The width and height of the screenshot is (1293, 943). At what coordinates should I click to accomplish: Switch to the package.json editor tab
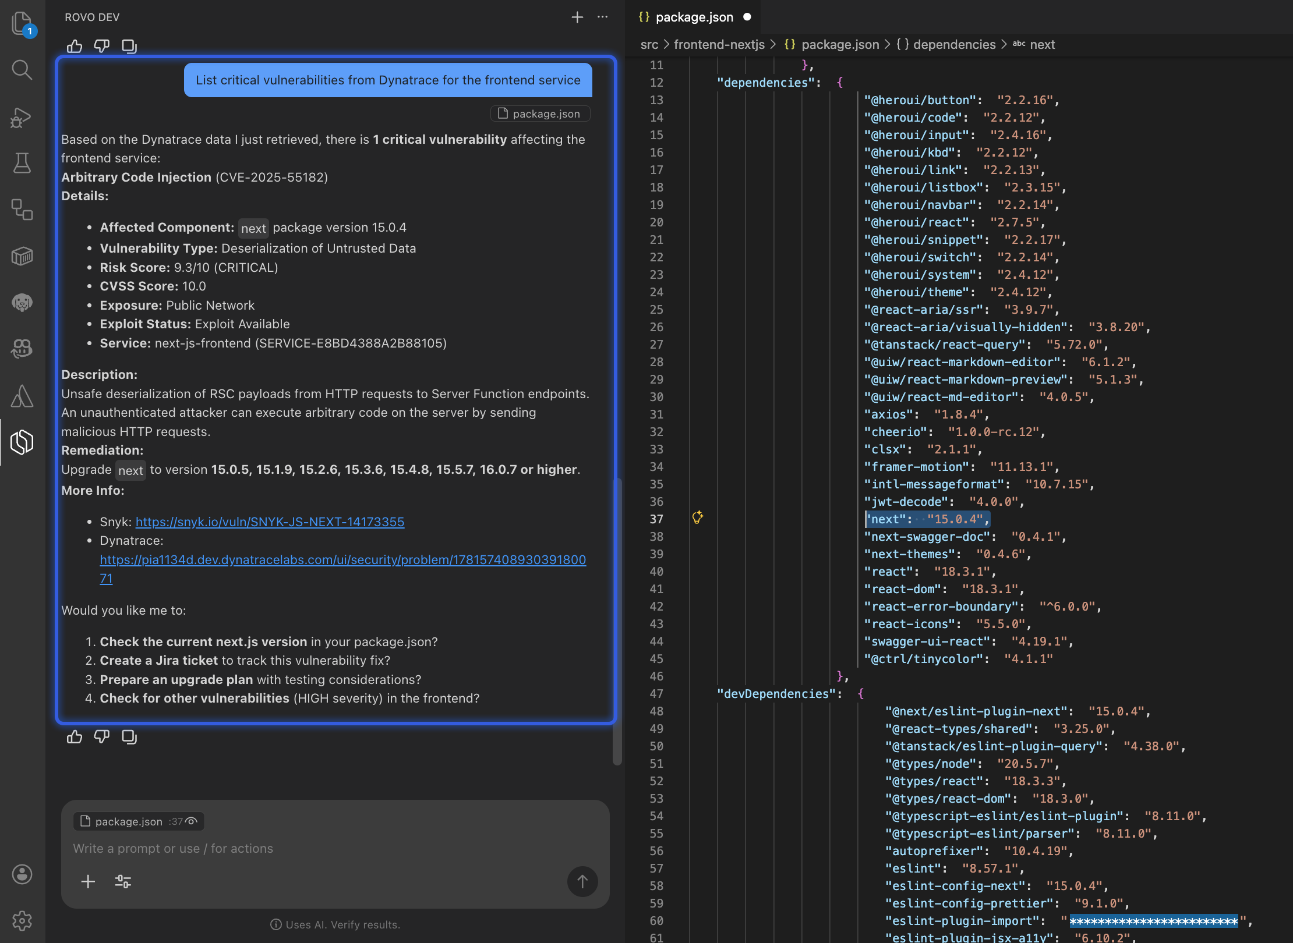point(694,17)
